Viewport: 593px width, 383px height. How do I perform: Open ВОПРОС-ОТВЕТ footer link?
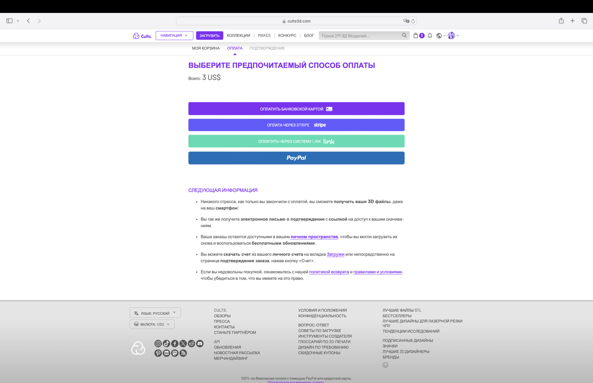tap(314, 325)
